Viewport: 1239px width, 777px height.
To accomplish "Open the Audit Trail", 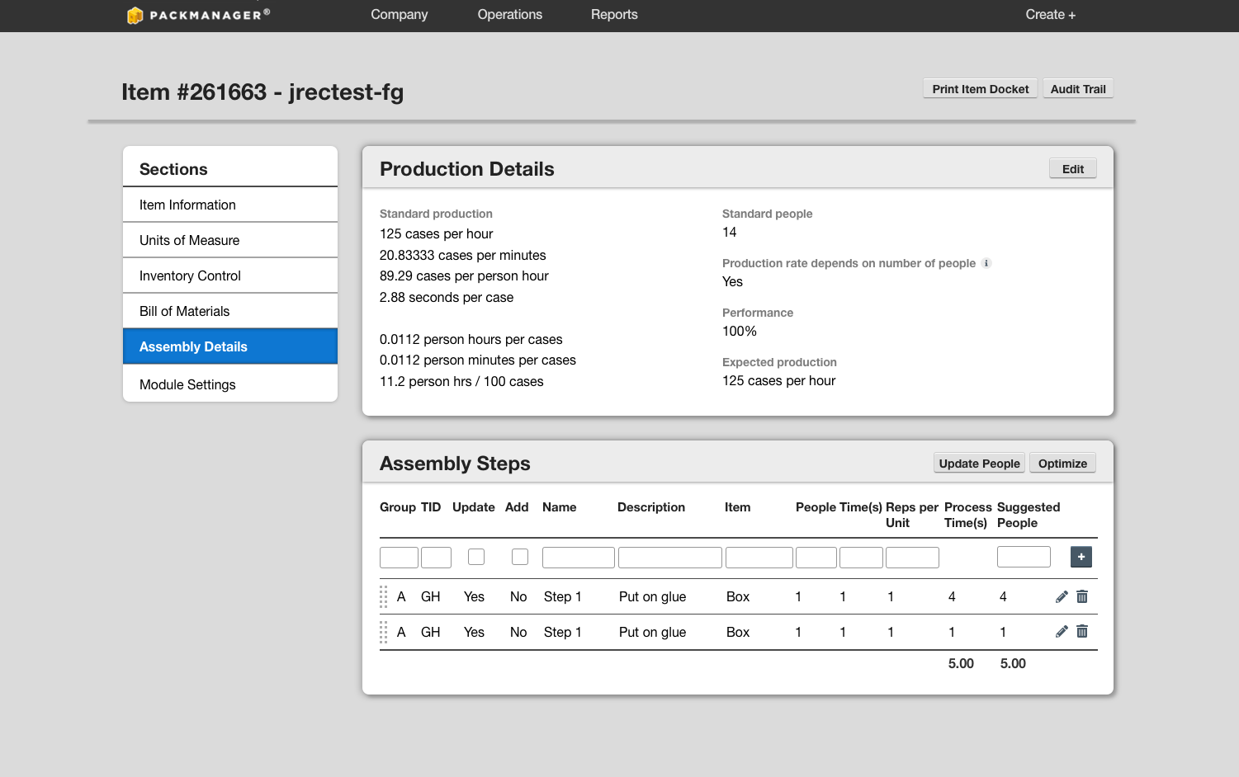I will pos(1078,89).
